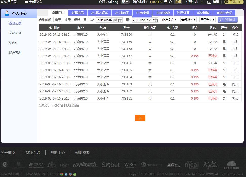Viewport: 246px width, 177px height.
Task: Switch to the 彩票追号 tab
Action: click(77, 13)
